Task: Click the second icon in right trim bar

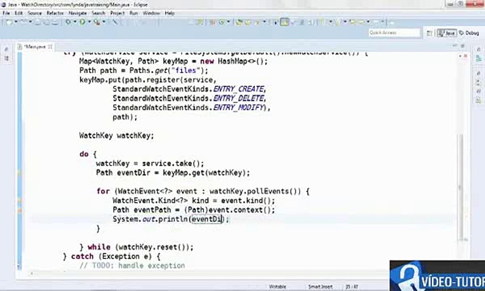Action: pyautogui.click(x=479, y=59)
